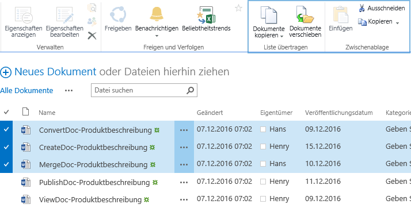Image resolution: width=411 pixels, height=208 pixels.
Task: Click the favorite star icon
Action: [x=238, y=8]
